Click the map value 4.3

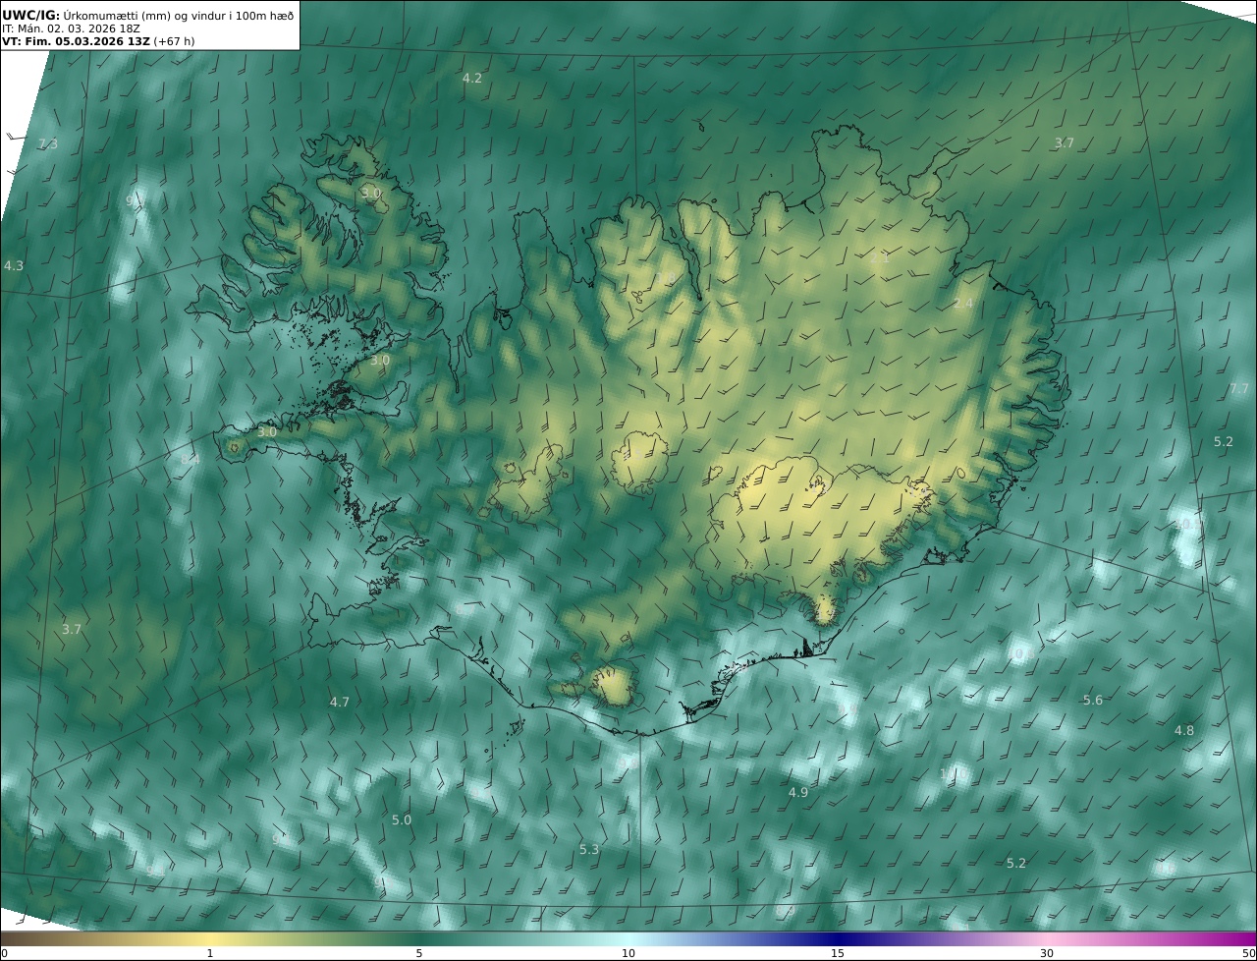click(14, 265)
